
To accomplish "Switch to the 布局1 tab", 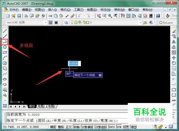I will click(41, 106).
